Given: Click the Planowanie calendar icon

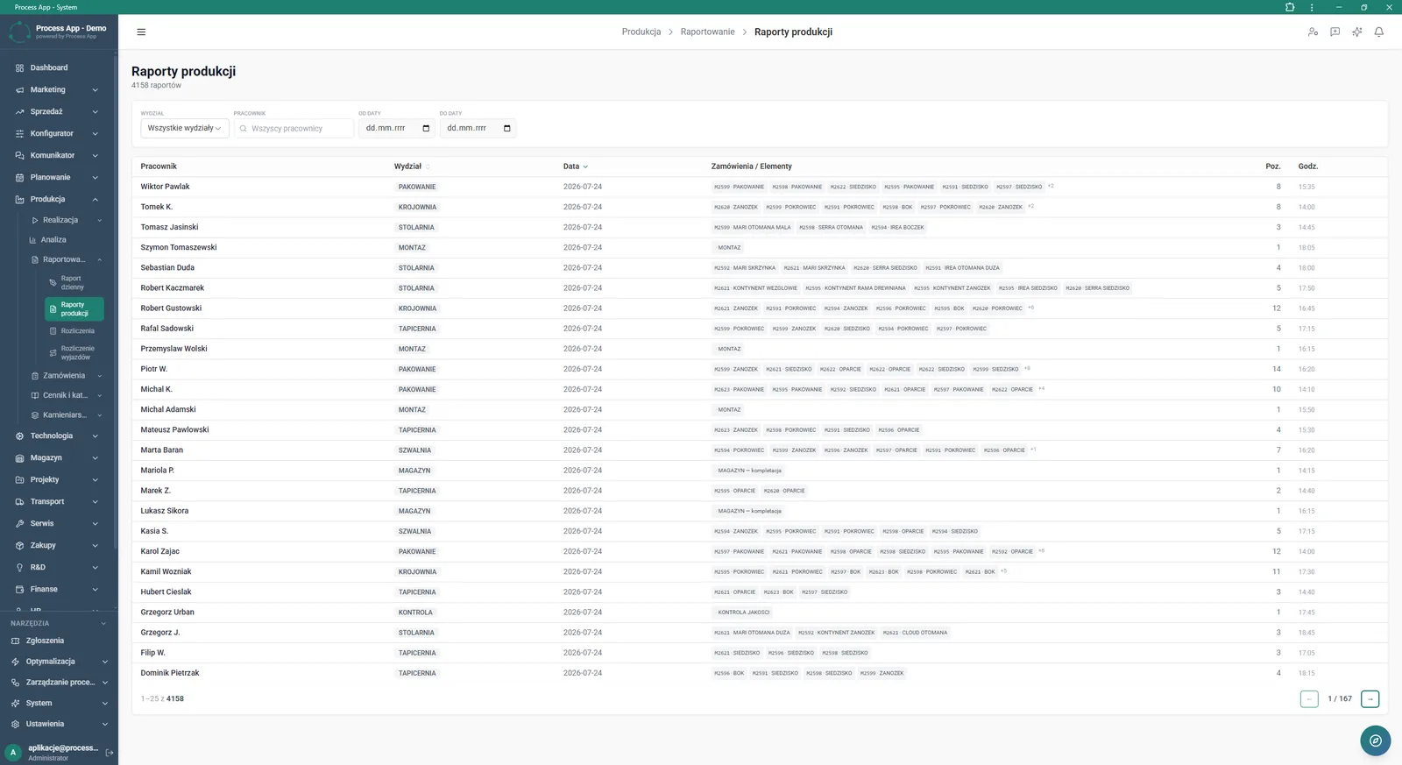Looking at the screenshot, I should coord(19,177).
